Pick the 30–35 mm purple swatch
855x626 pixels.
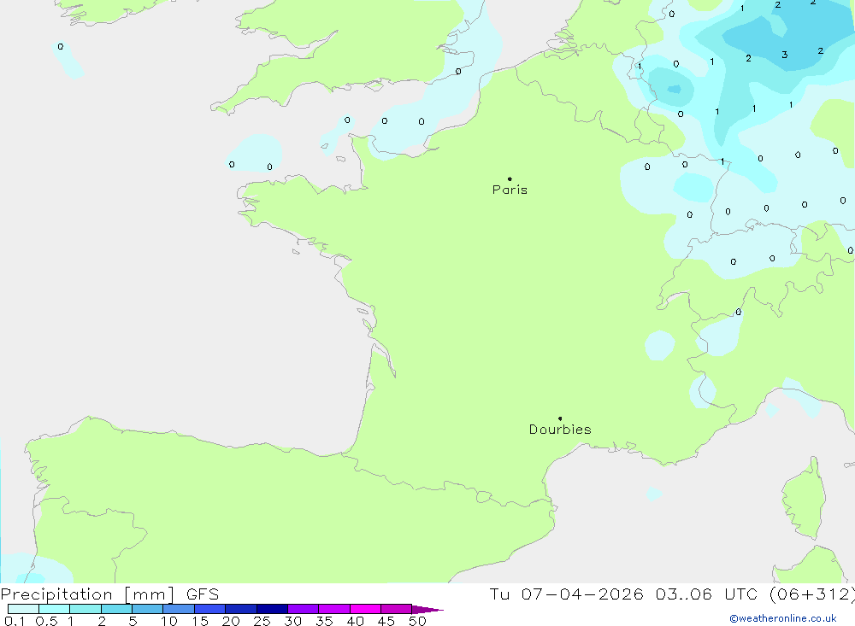pyautogui.click(x=304, y=609)
